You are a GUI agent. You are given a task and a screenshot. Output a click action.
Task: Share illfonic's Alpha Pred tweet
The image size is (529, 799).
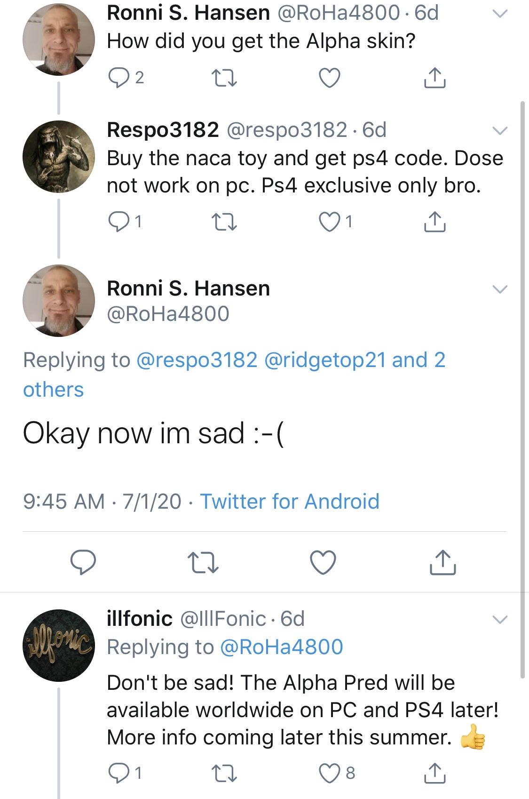point(435,773)
